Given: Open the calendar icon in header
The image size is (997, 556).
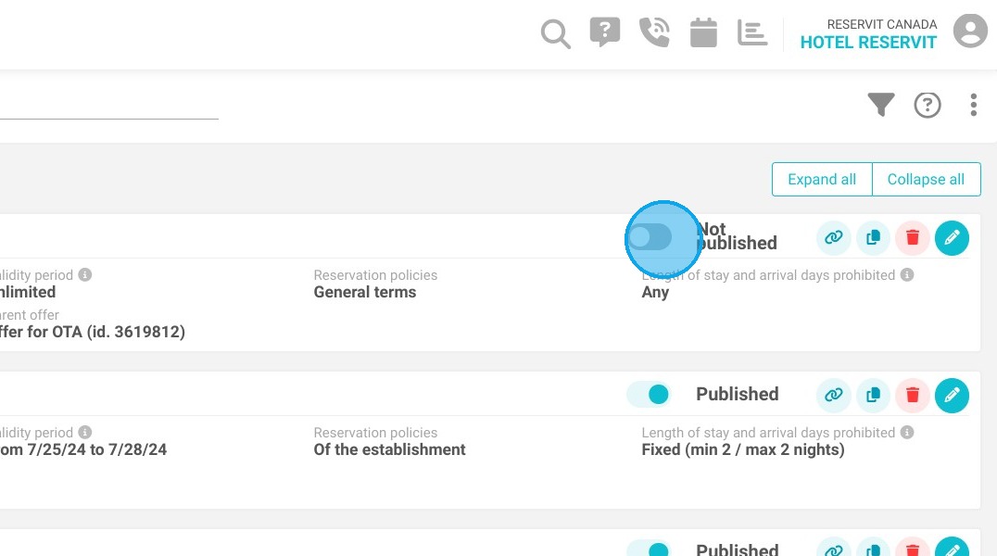Looking at the screenshot, I should (703, 32).
